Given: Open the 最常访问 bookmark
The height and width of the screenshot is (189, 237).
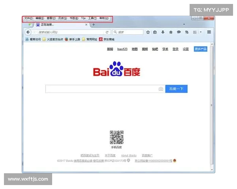Looking at the screenshot, I should pyautogui.click(x=33, y=39).
